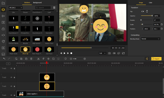Open the All (261) category dropdown
164x98 pixels.
tap(16, 8)
